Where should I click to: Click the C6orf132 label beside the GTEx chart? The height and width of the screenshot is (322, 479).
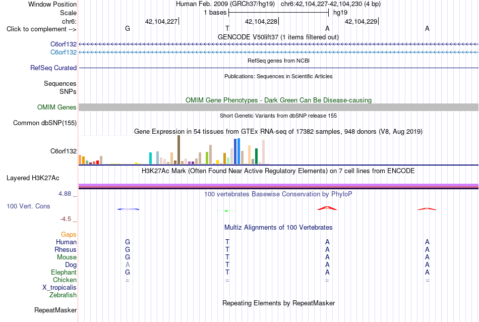click(x=64, y=151)
